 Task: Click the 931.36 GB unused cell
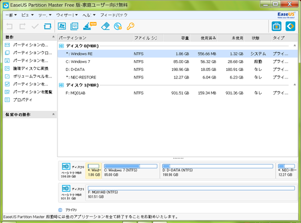click(234, 93)
